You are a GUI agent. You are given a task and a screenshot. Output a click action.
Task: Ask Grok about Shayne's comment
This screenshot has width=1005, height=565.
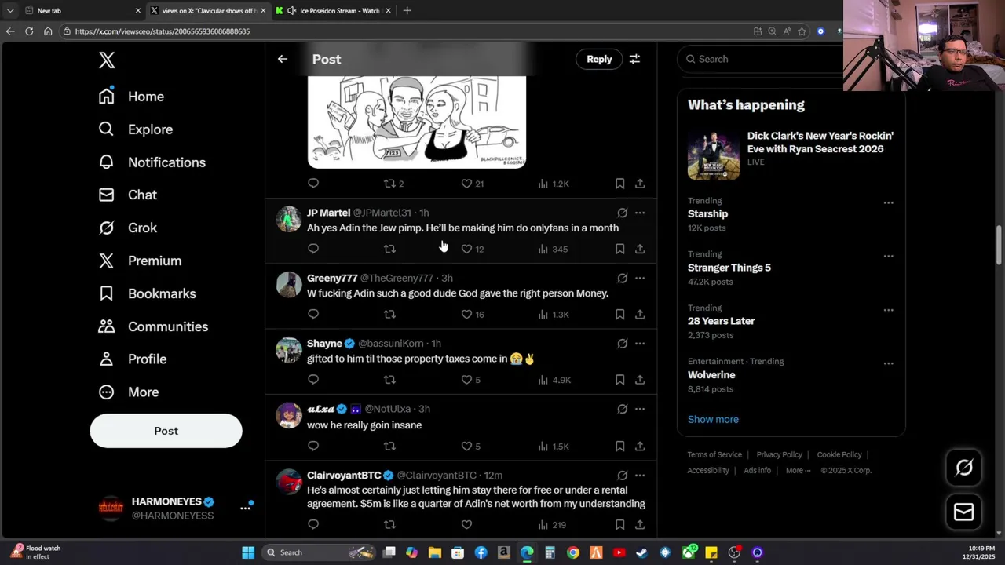pyautogui.click(x=622, y=344)
